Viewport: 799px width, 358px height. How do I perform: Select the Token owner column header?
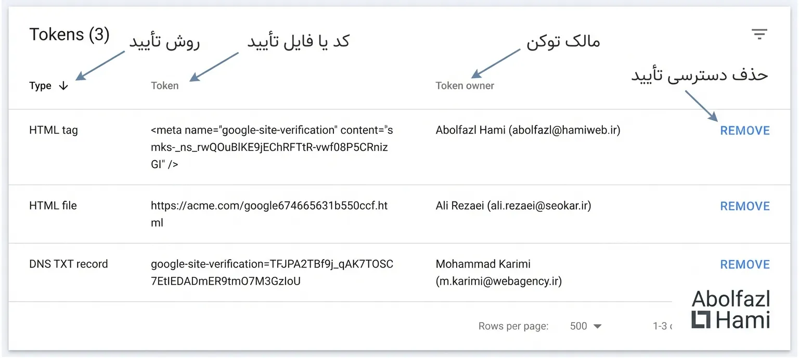tap(465, 86)
